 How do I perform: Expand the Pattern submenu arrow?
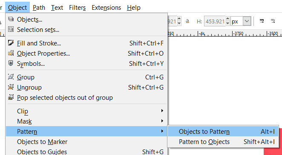click(x=162, y=131)
